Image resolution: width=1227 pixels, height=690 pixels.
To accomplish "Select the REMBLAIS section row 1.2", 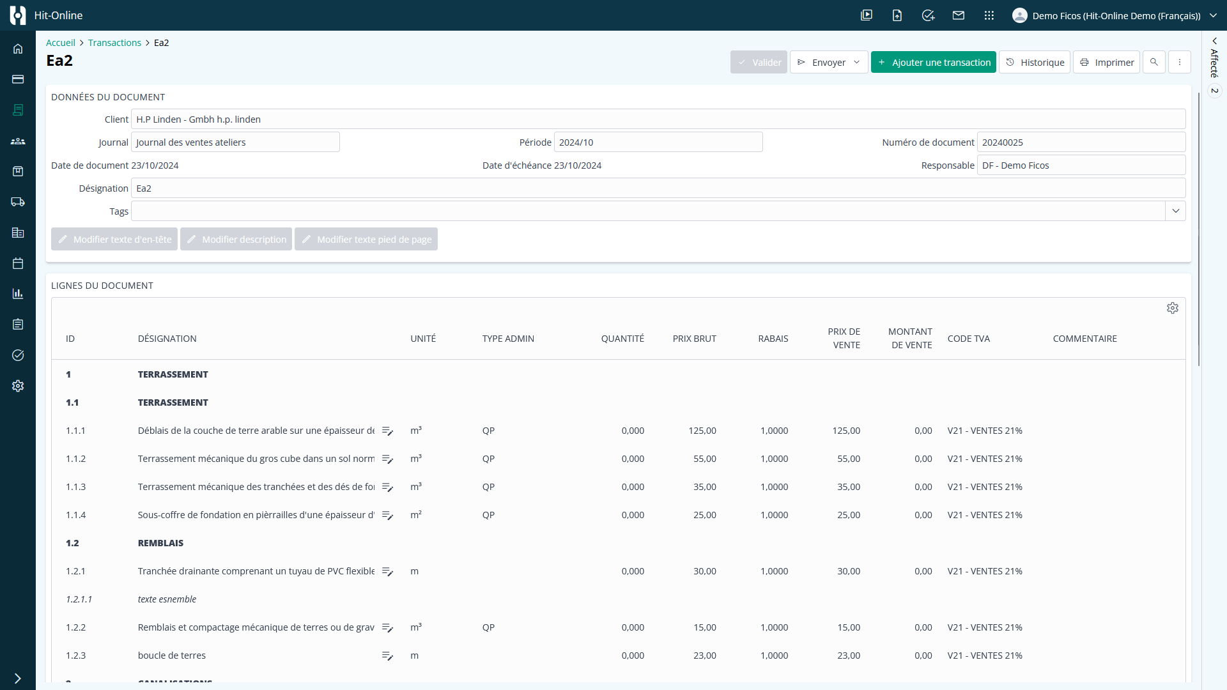I will 619,543.
